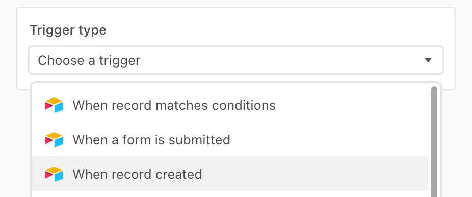Click the Airtable icon beside 'When record matches conditions'
Viewport: 472px width, 197px height.
coord(54,105)
